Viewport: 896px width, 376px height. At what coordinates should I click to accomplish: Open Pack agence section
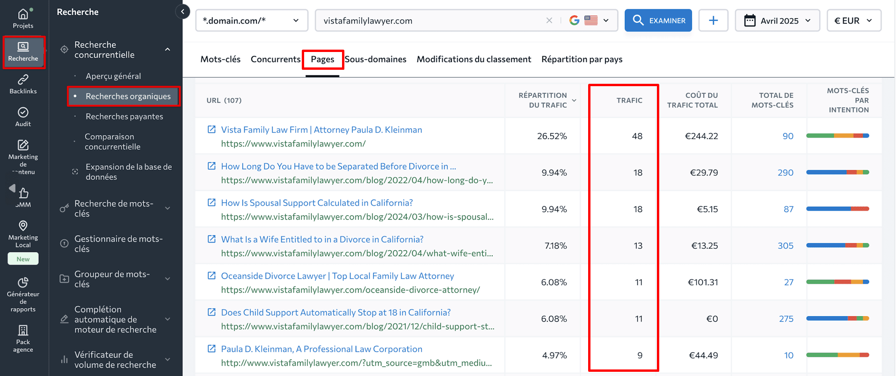point(23,339)
